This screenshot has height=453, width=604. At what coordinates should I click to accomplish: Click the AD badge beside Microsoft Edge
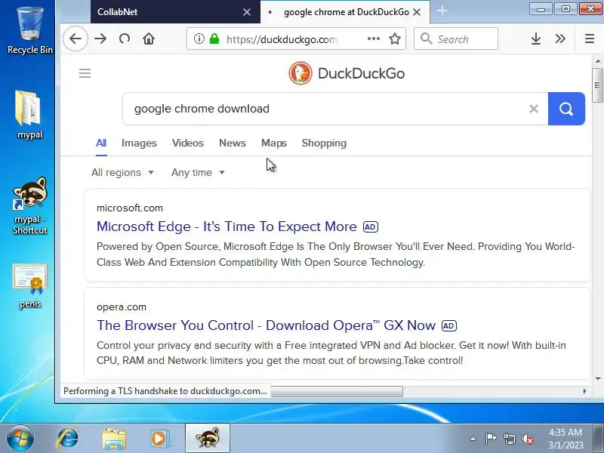(x=371, y=227)
